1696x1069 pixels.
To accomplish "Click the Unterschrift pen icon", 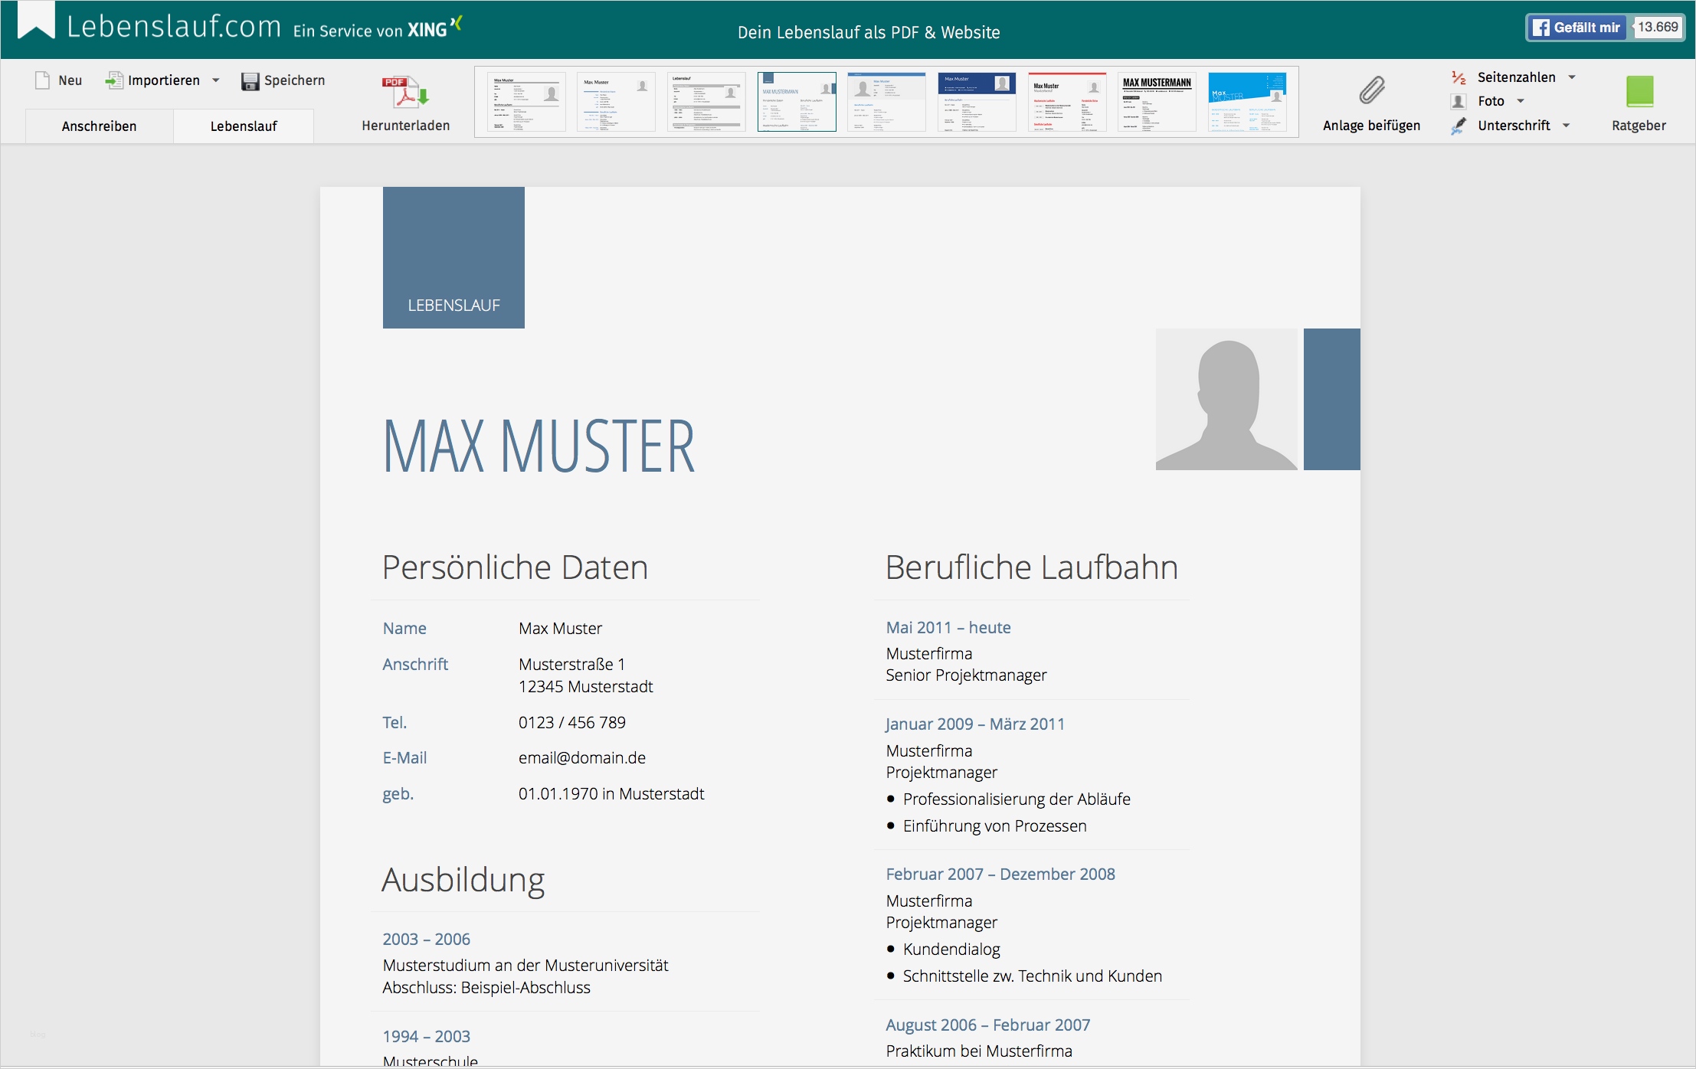I will point(1459,126).
